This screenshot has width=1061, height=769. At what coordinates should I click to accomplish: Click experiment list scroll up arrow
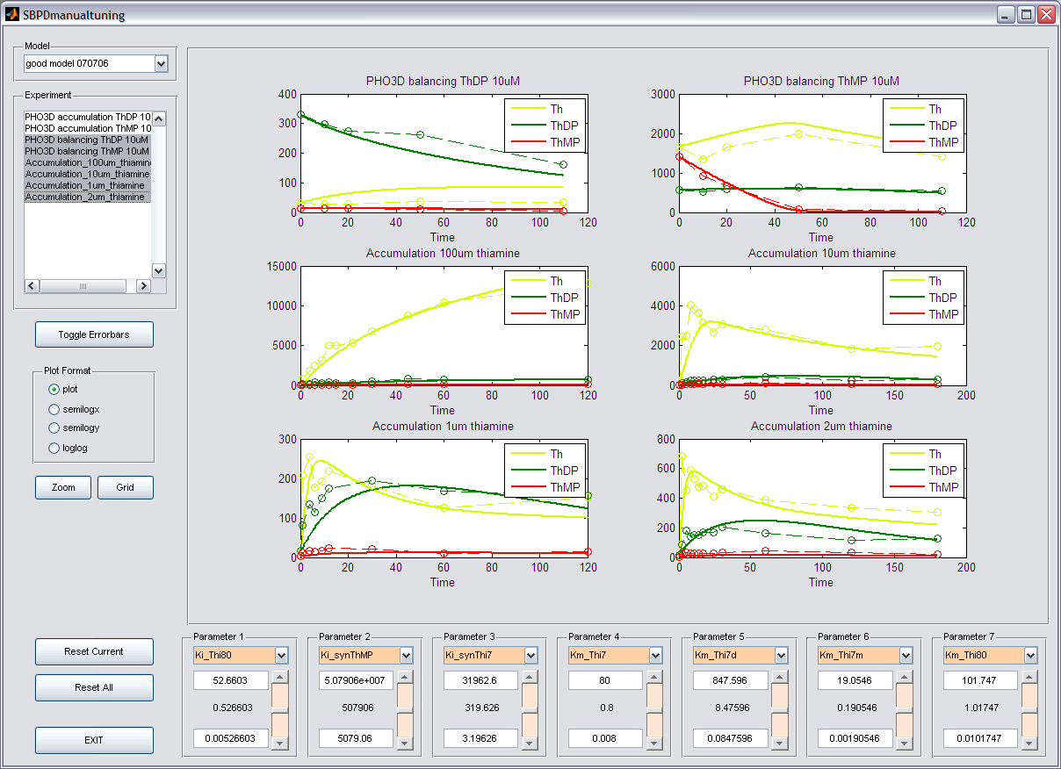(x=159, y=119)
